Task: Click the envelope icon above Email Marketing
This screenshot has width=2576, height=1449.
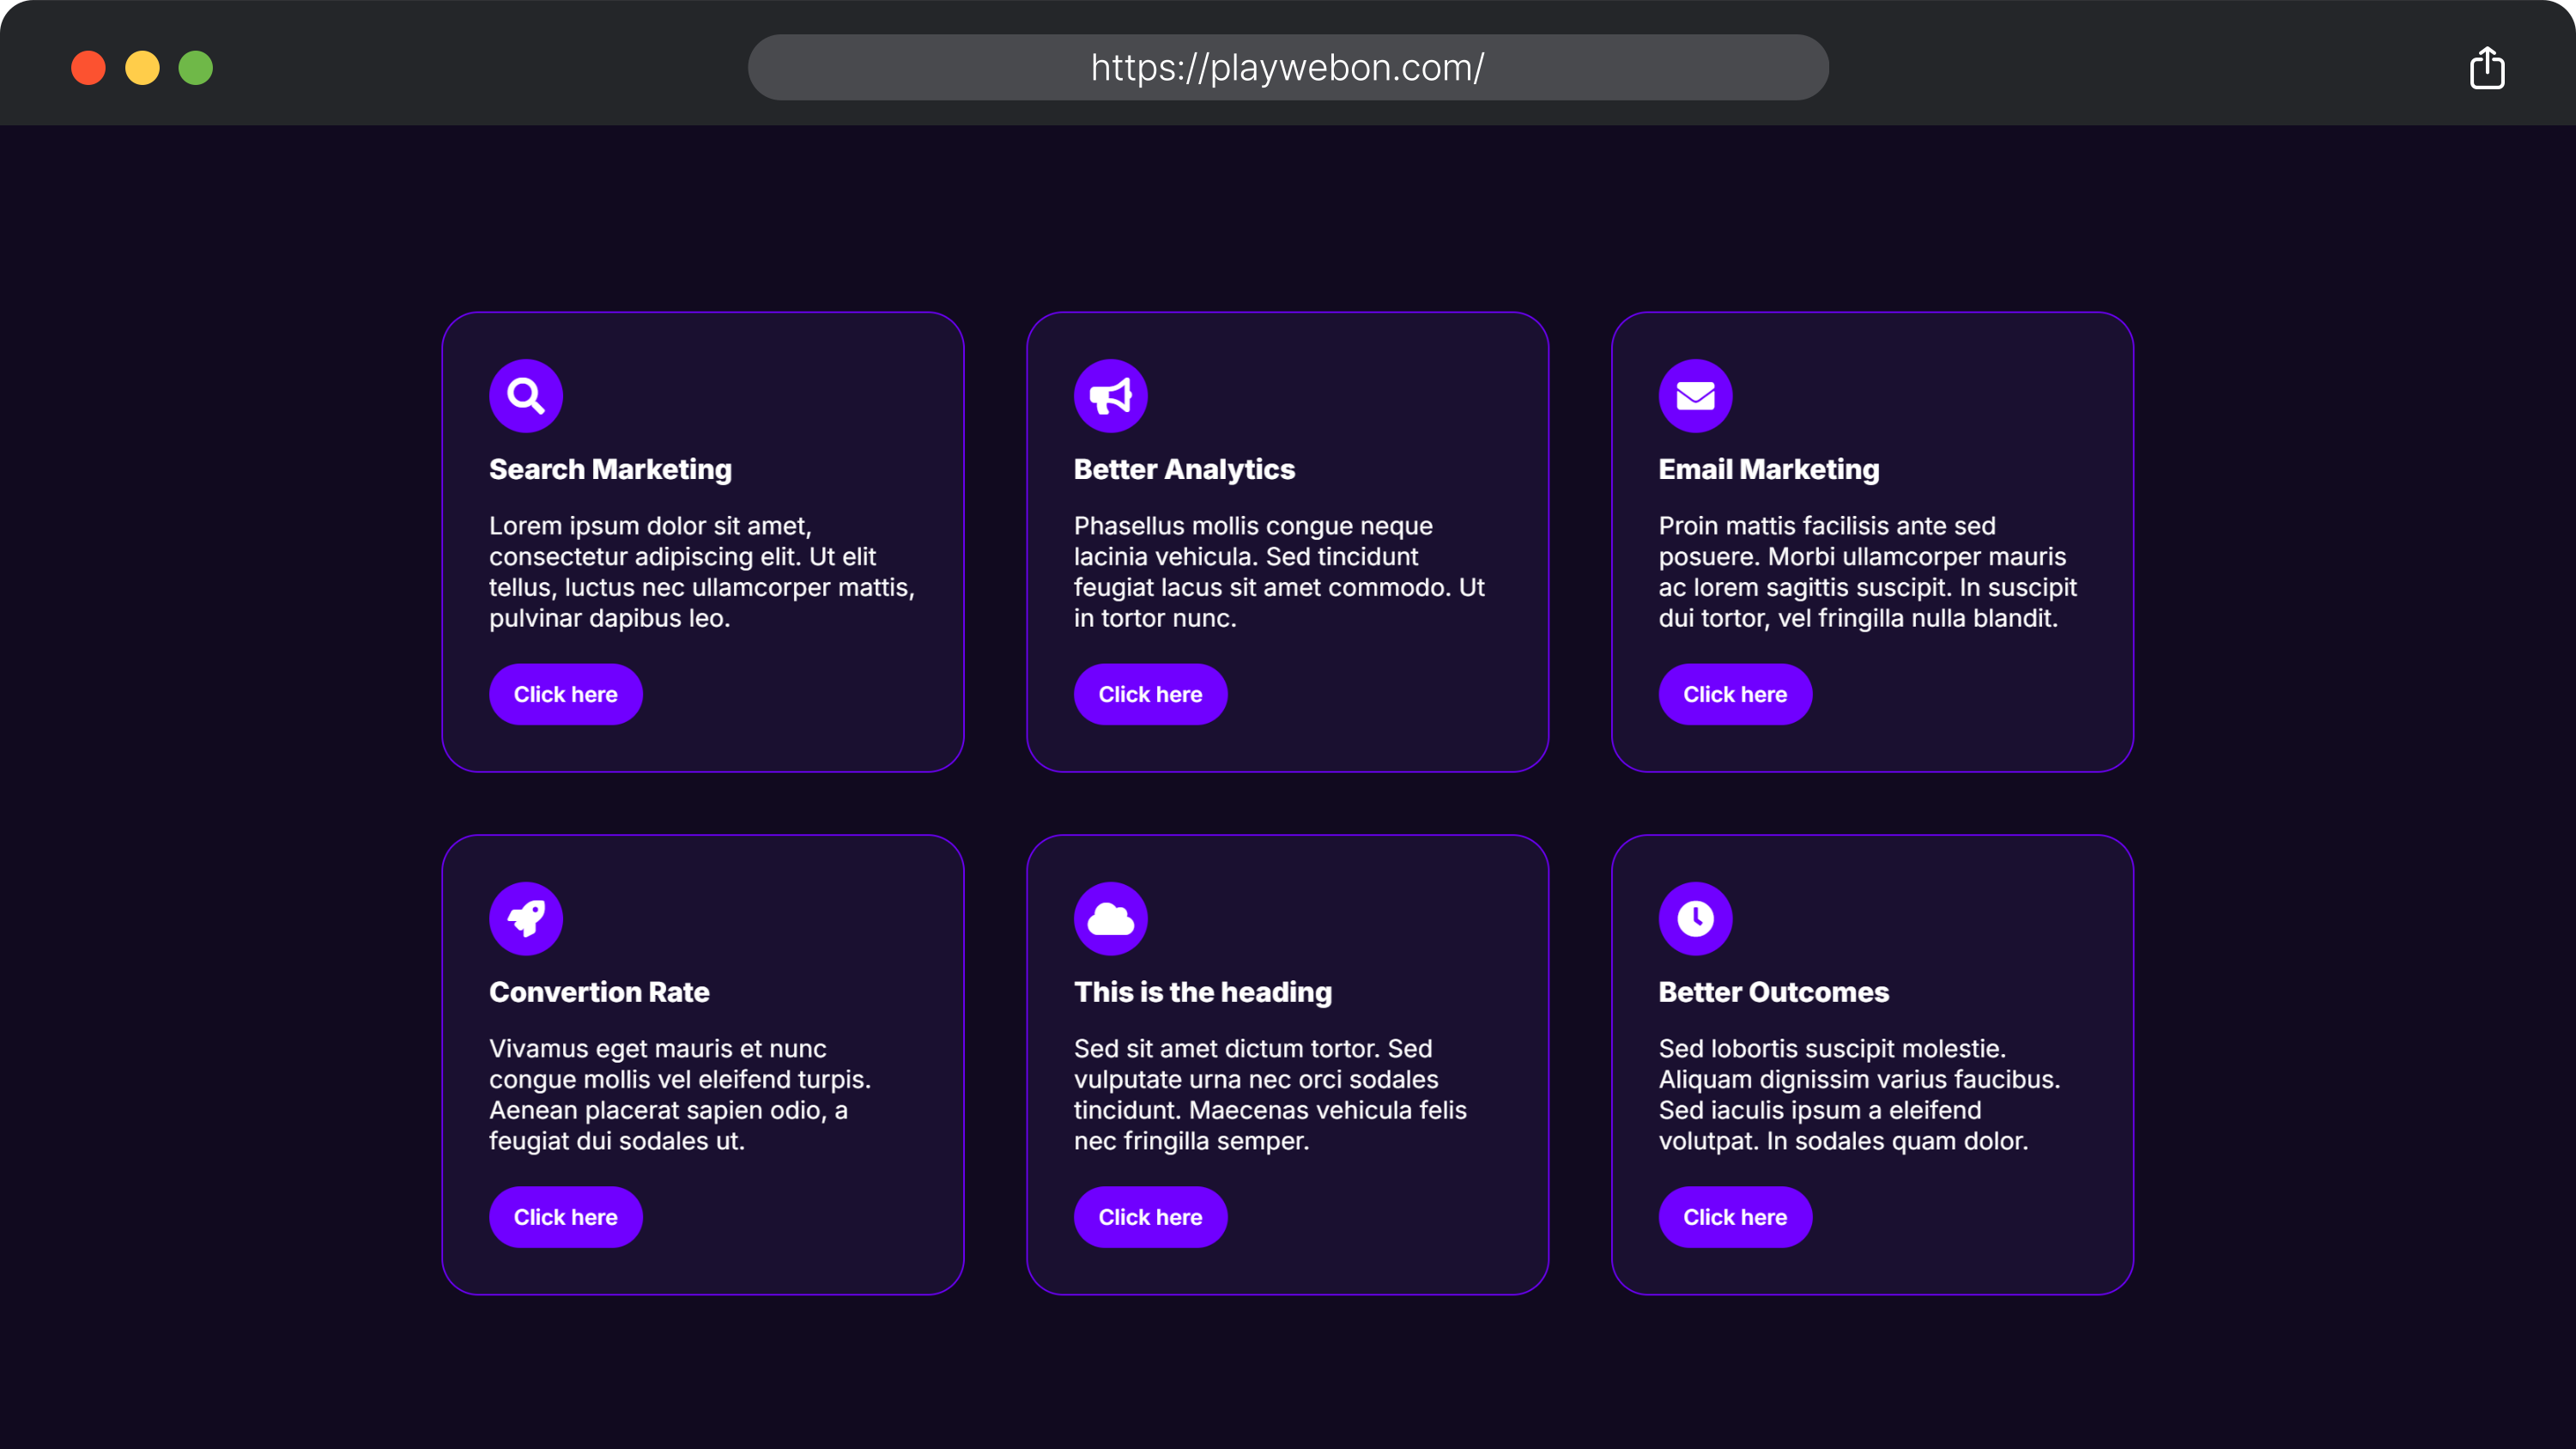Action: [x=1696, y=396]
